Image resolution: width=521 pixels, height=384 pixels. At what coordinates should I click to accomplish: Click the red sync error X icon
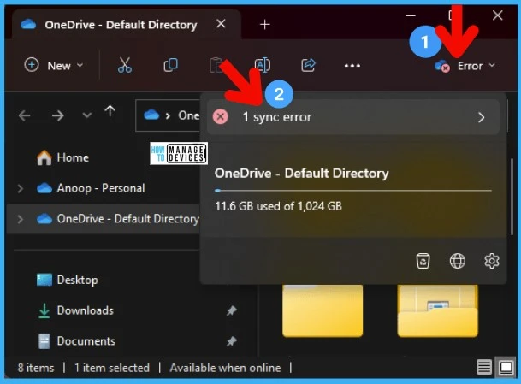click(221, 117)
